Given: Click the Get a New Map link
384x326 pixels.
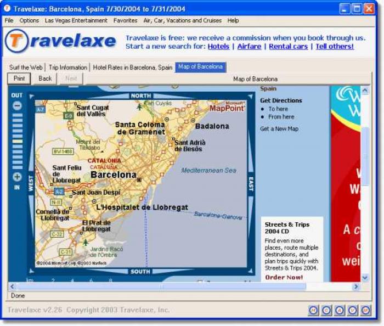Looking at the screenshot, I should click(x=279, y=128).
